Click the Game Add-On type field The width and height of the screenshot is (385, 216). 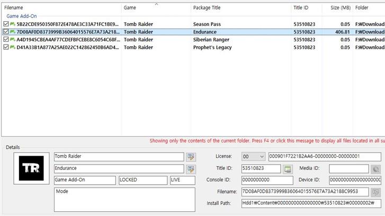(85, 180)
